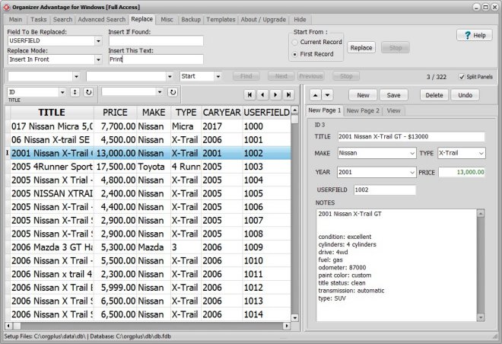Click the Save button

point(393,95)
